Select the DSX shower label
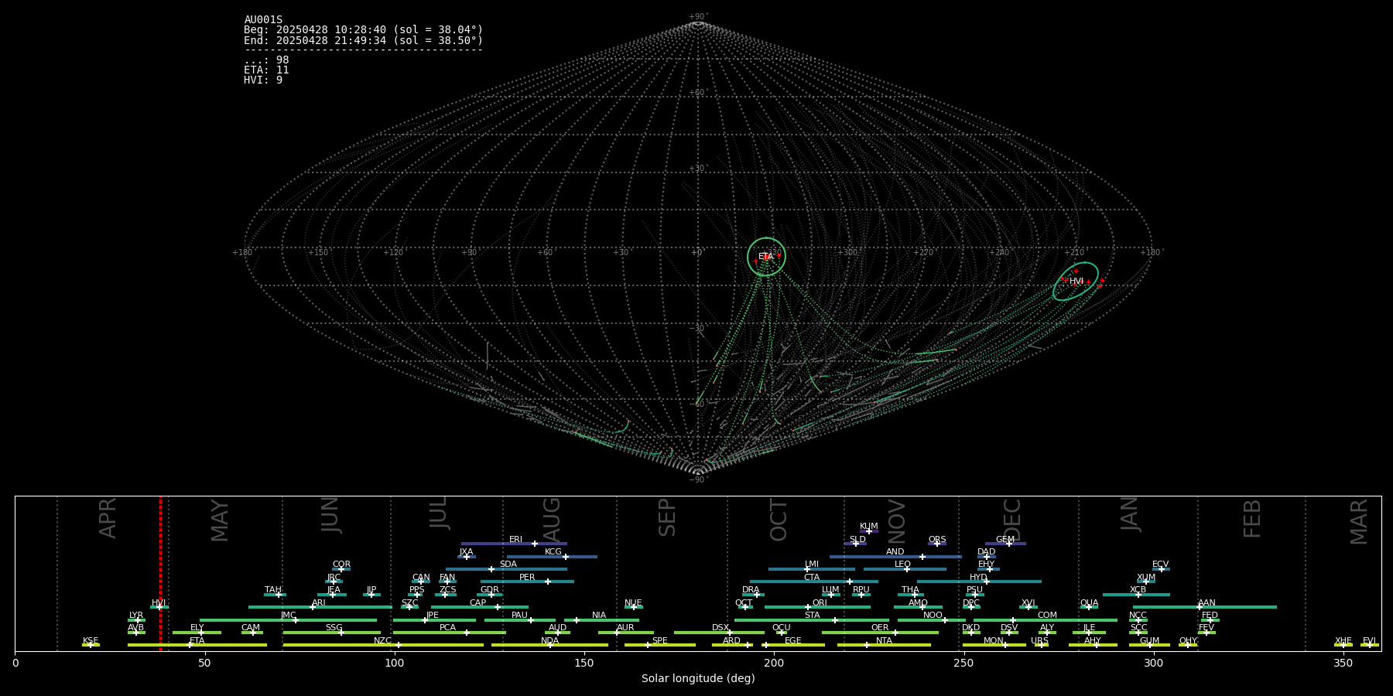 pos(720,628)
